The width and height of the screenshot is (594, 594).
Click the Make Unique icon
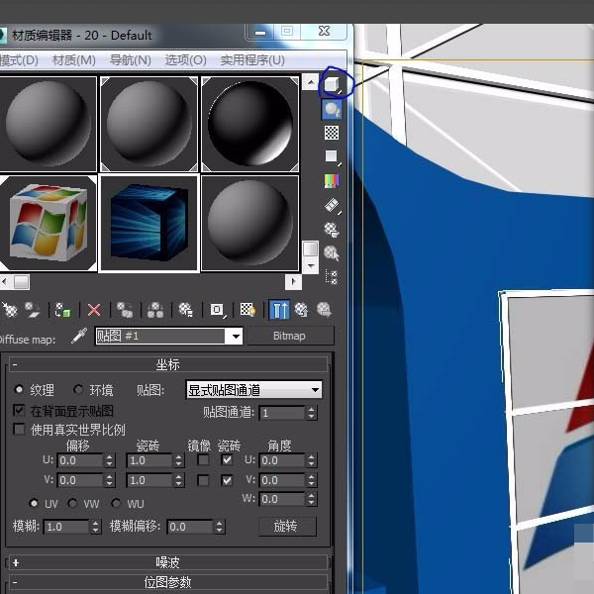tap(155, 310)
